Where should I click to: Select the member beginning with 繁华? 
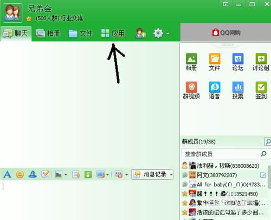tap(224, 203)
